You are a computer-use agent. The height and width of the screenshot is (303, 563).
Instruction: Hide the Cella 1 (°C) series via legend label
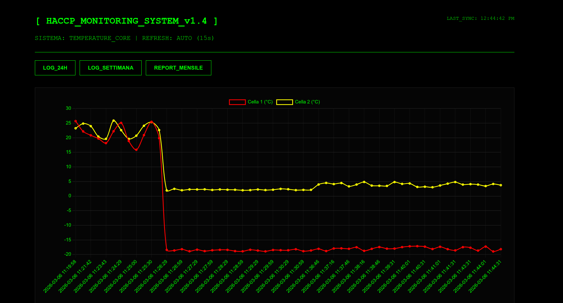pos(260,102)
